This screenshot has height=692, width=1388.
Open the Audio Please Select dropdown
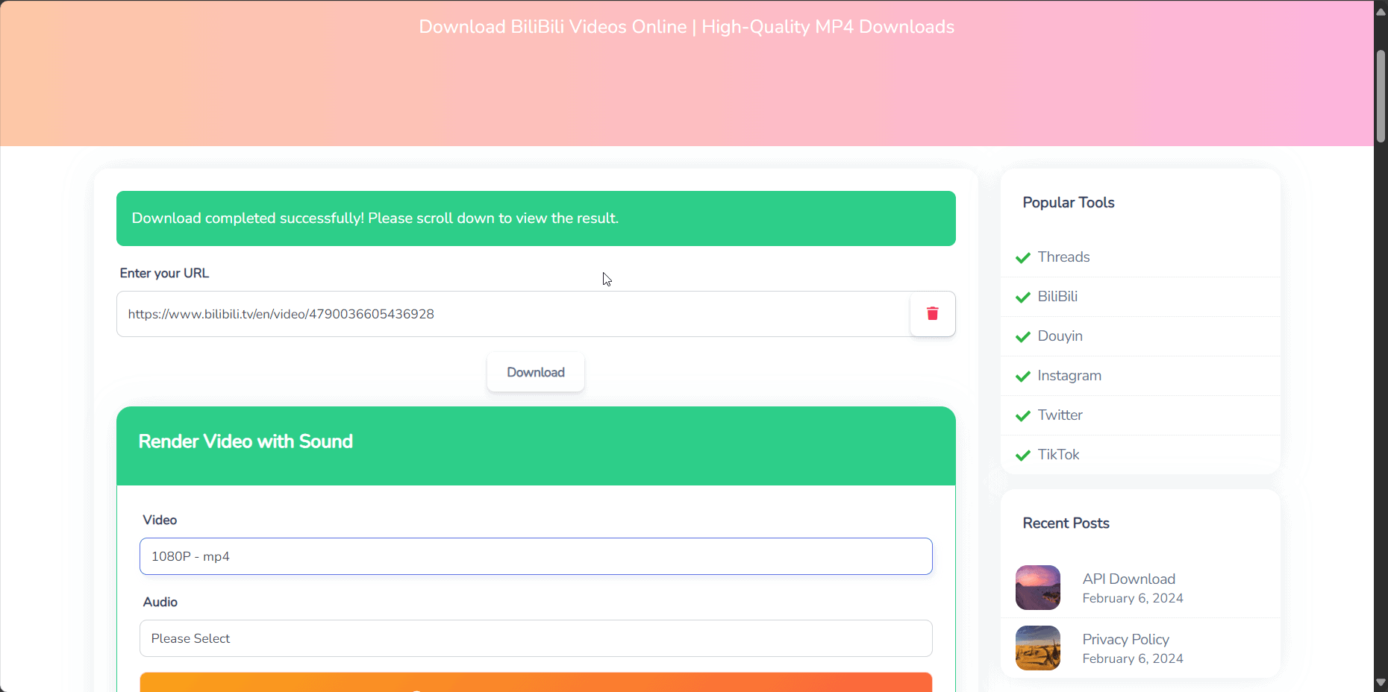535,638
